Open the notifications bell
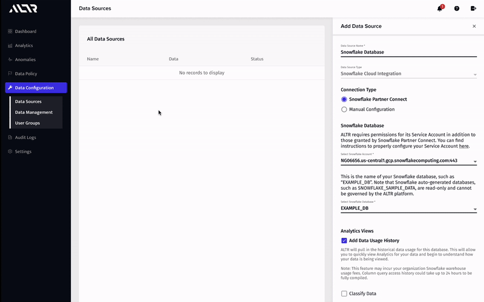The image size is (484, 302). point(440,8)
